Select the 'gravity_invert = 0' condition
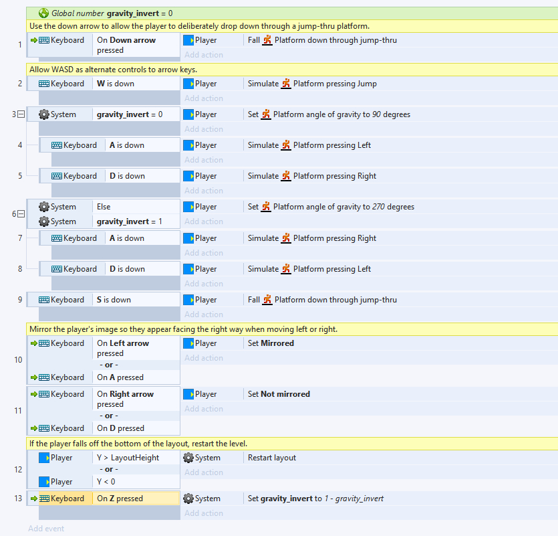The width and height of the screenshot is (558, 536). (x=104, y=114)
